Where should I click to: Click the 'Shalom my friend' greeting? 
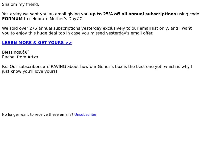tap(20, 5)
